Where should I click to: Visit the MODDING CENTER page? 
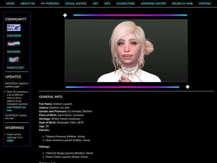click(x=154, y=4)
